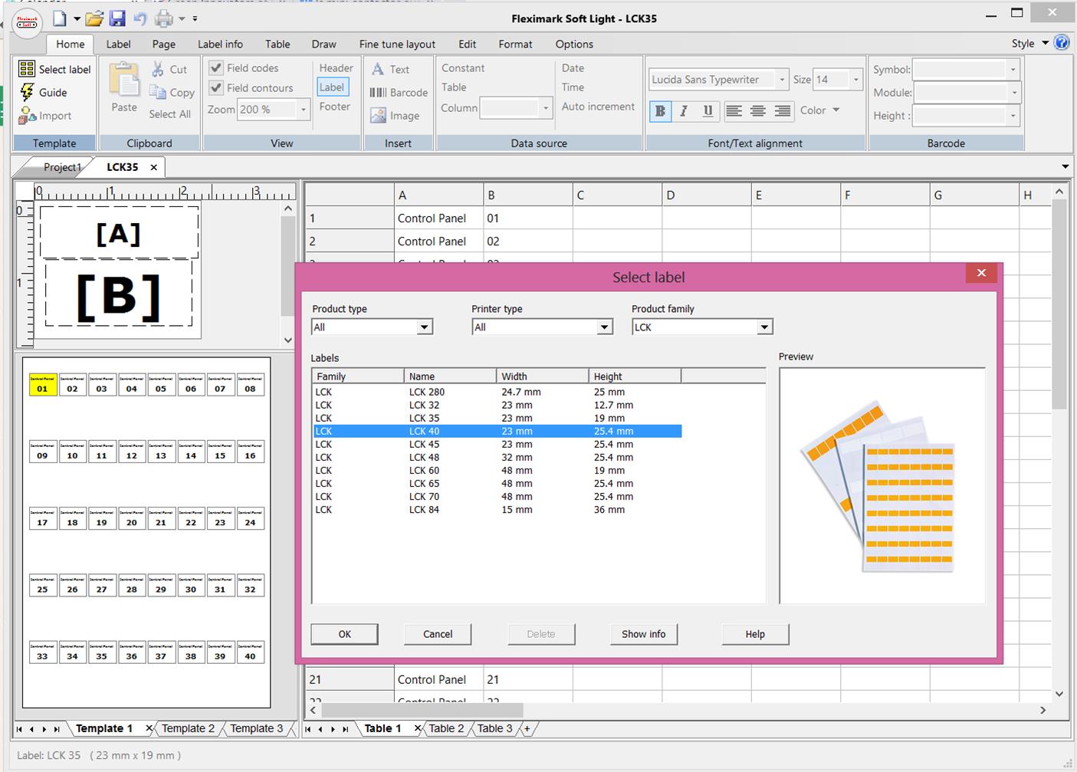1077x772 pixels.
Task: Click the Copy icon
Action: coord(158,92)
